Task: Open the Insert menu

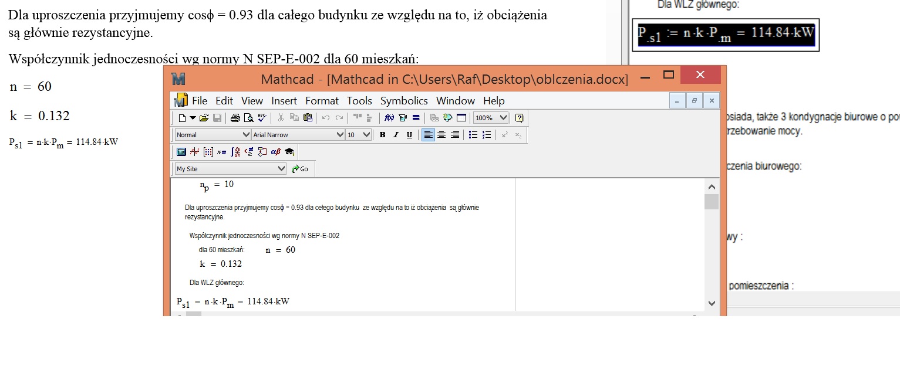Action: [x=284, y=101]
